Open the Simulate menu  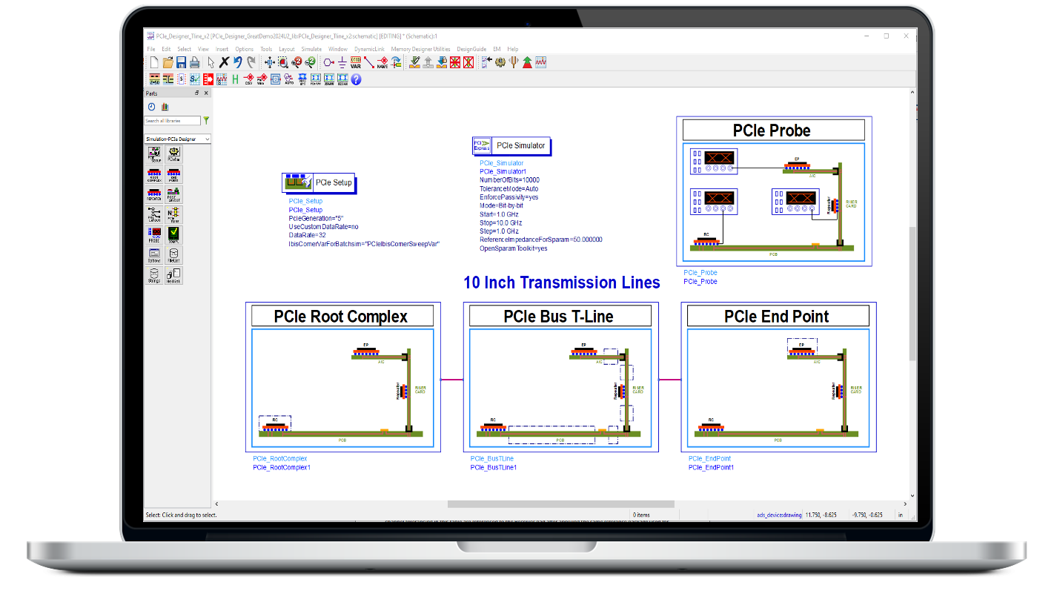pos(311,49)
